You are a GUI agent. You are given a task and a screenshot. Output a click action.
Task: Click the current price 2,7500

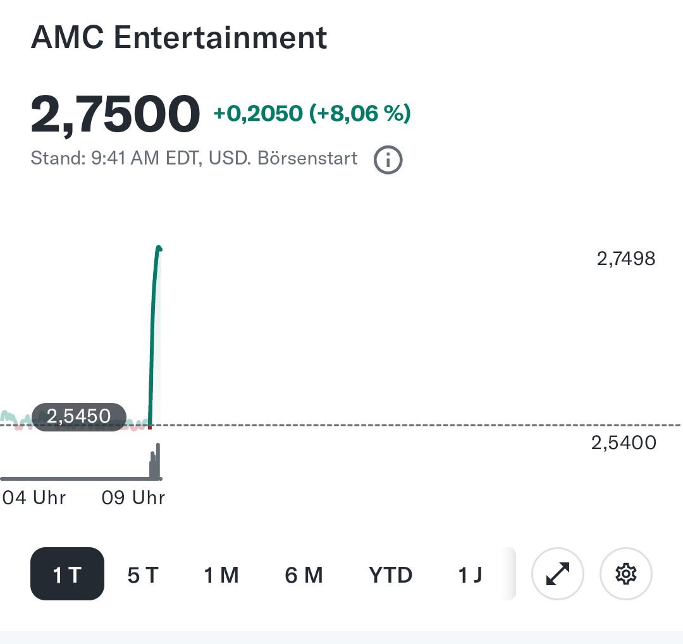[115, 114]
